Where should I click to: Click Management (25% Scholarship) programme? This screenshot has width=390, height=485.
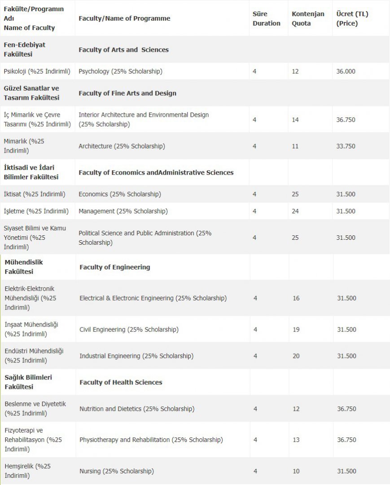123,211
